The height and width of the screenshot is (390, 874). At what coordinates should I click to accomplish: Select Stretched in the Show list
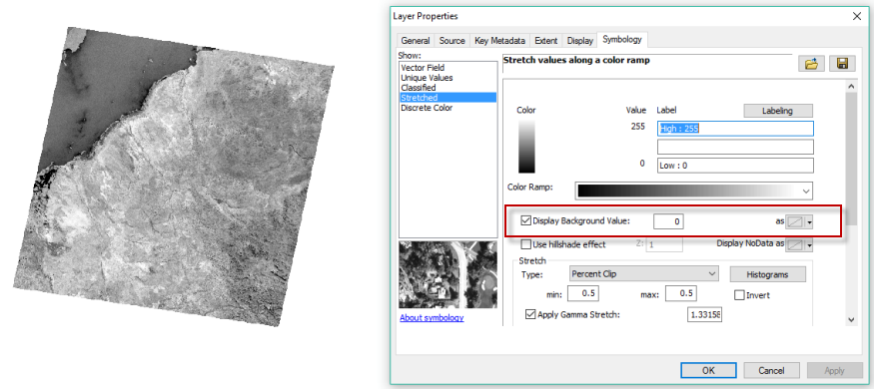tap(447, 98)
